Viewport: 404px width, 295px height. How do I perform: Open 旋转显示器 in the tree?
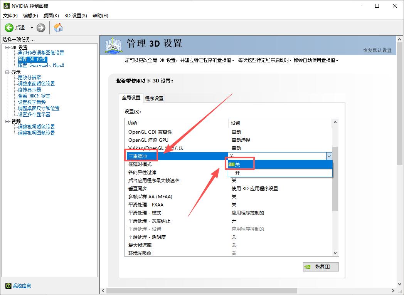29,90
